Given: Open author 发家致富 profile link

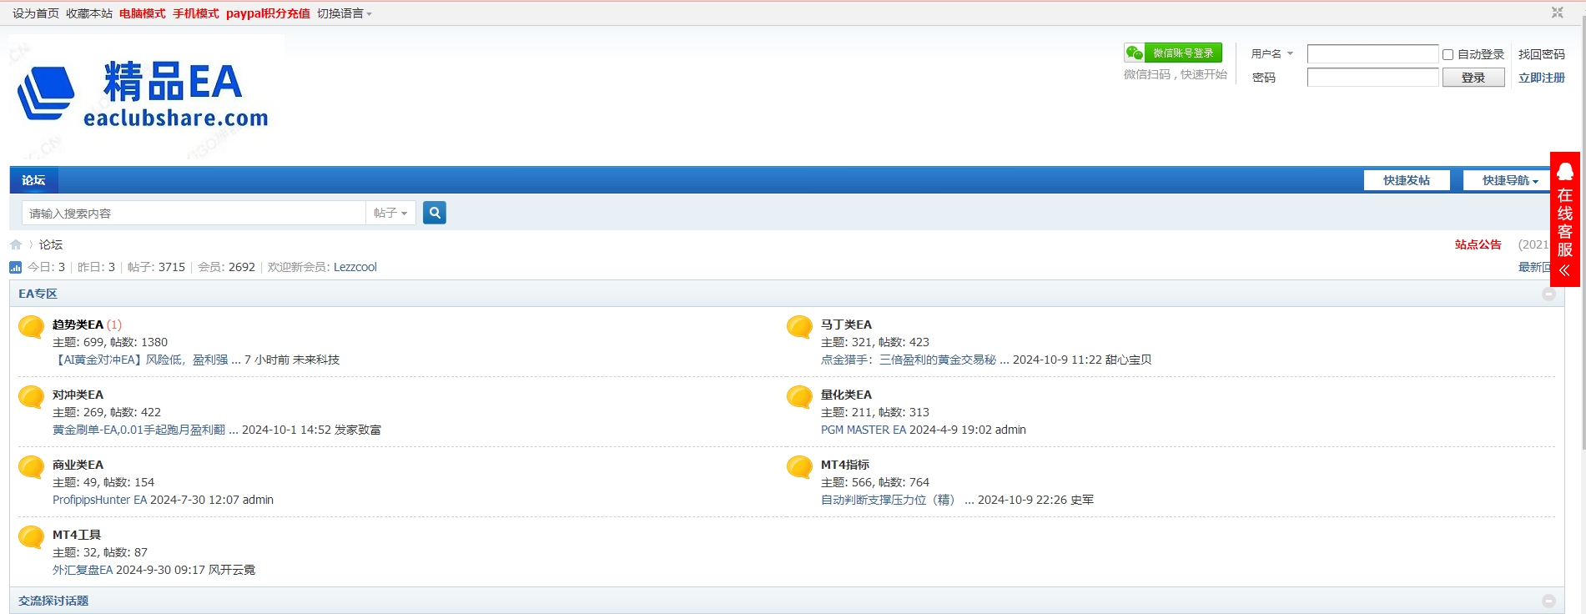Looking at the screenshot, I should 358,430.
